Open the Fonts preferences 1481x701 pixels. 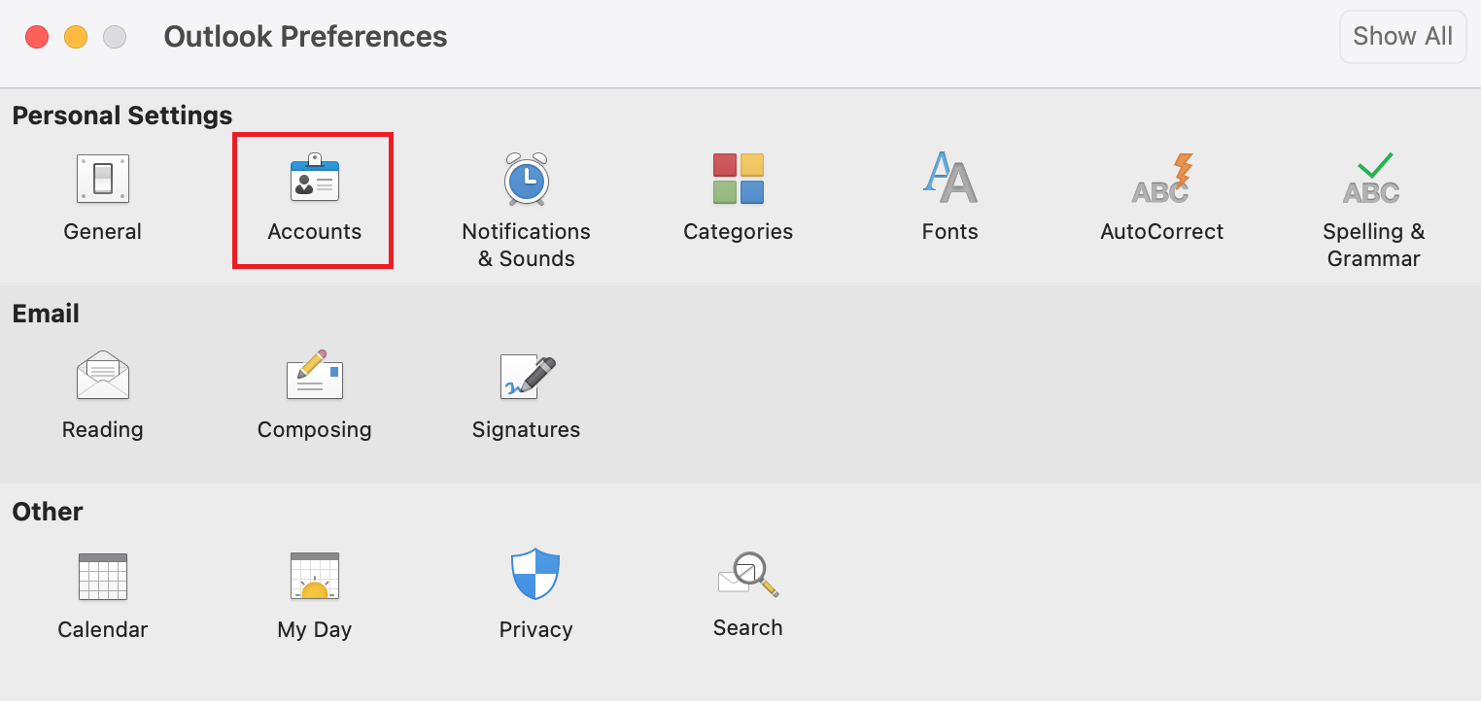pos(949,181)
